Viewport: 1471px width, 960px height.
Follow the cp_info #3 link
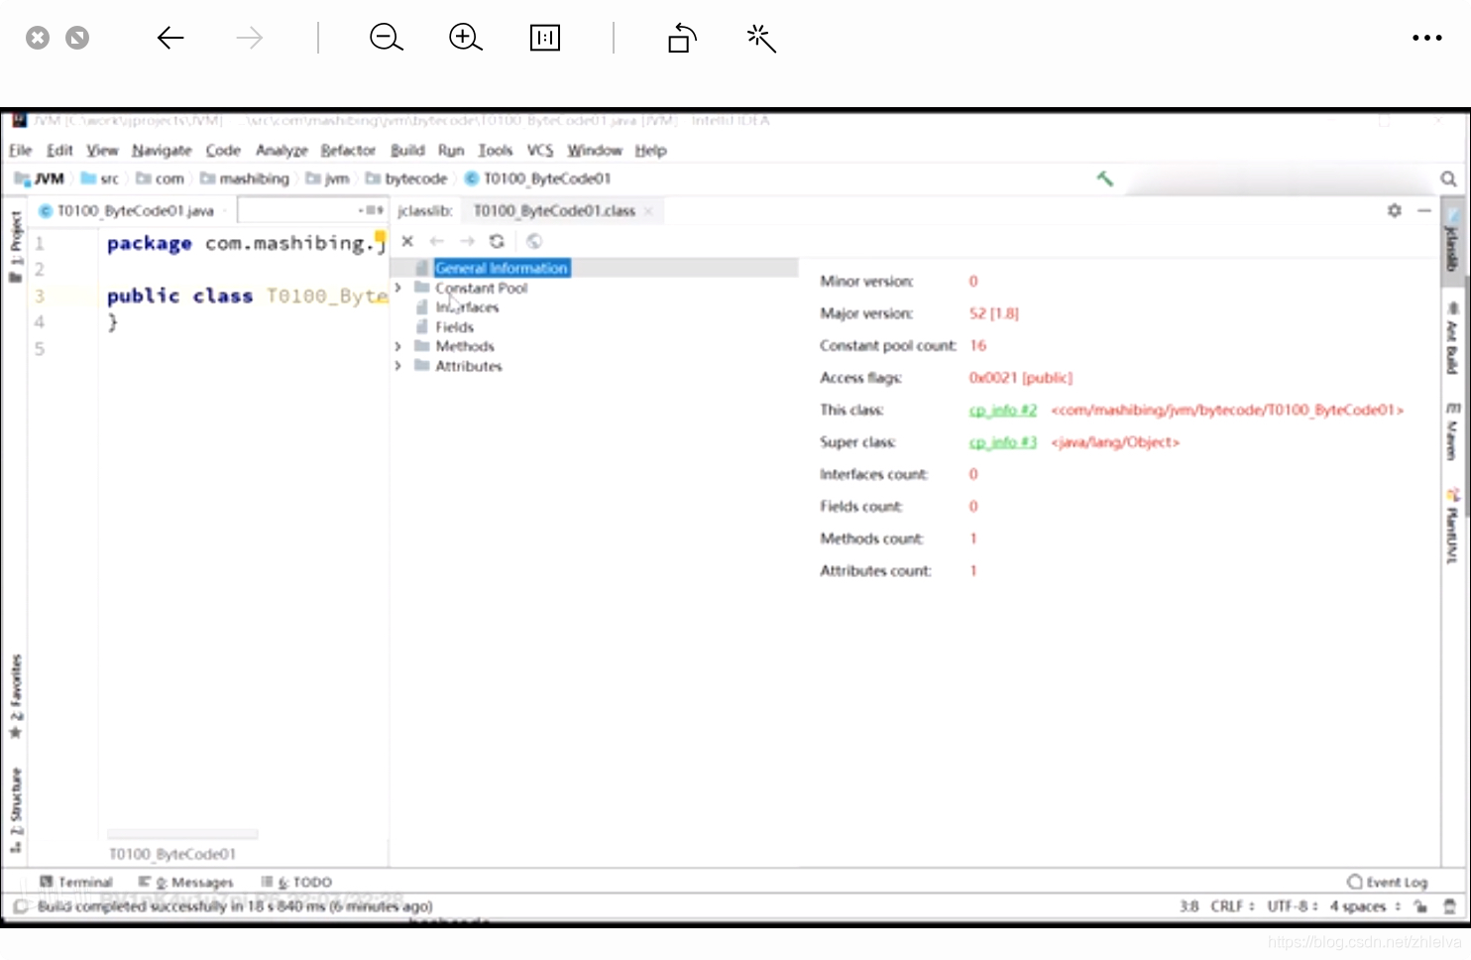point(1003,442)
